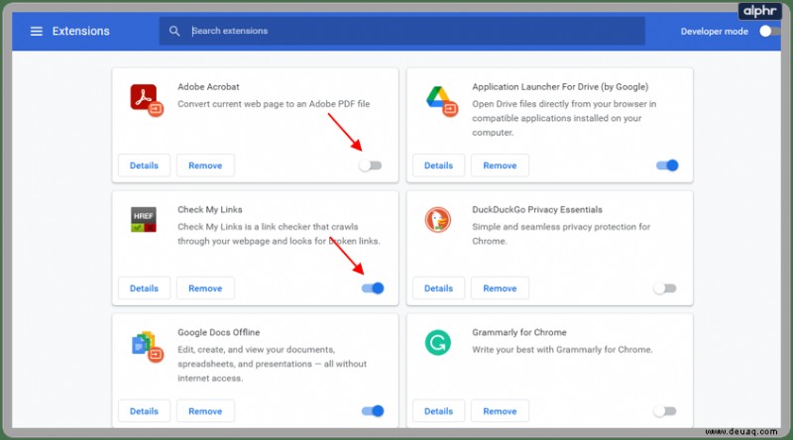Click the Developer mode label
The width and height of the screenshot is (793, 440).
[x=714, y=32]
